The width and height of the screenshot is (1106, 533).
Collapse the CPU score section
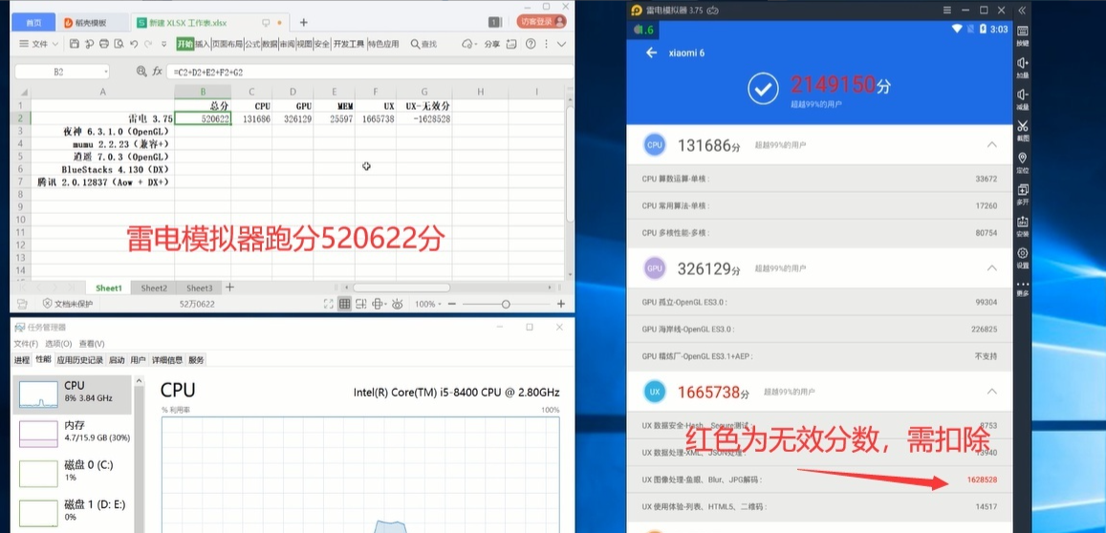[991, 144]
